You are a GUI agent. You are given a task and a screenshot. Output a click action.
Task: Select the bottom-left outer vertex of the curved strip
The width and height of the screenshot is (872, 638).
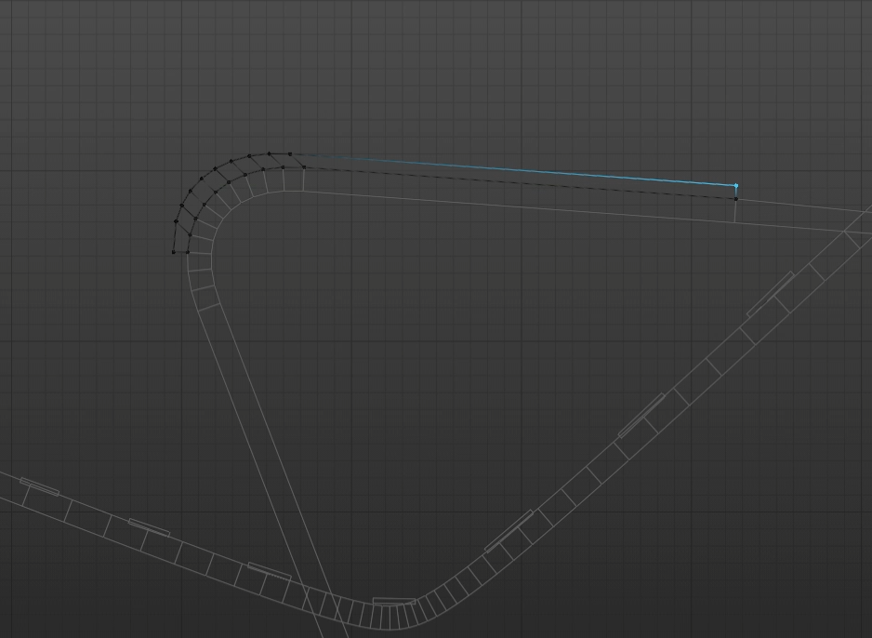[x=173, y=252]
